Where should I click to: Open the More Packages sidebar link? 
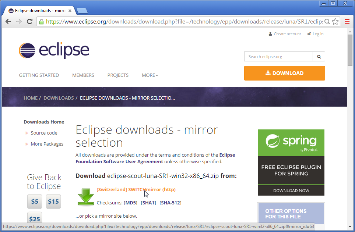click(x=47, y=144)
